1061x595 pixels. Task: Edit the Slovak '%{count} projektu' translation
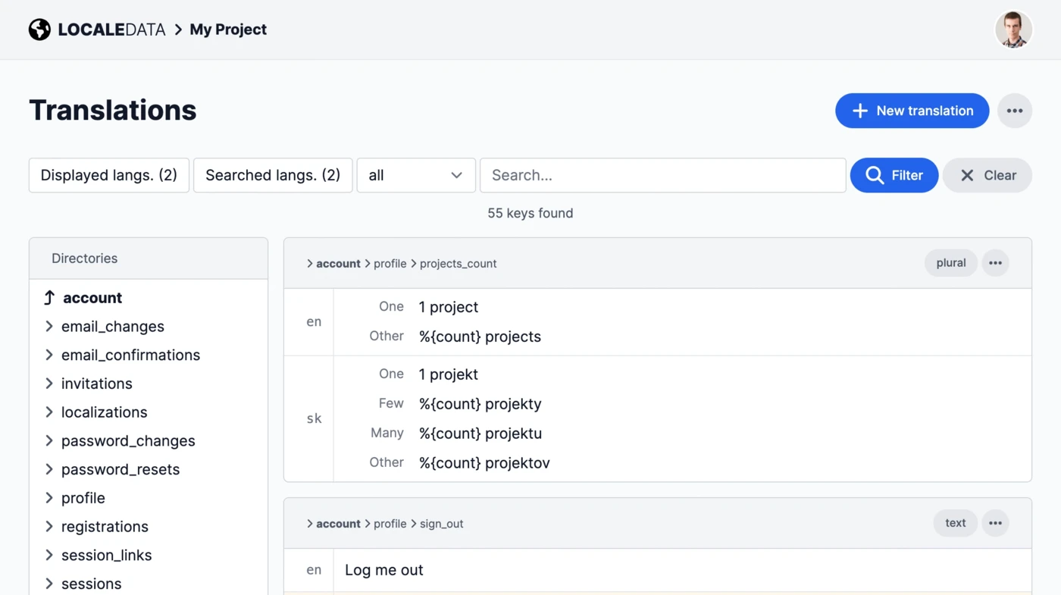(480, 434)
